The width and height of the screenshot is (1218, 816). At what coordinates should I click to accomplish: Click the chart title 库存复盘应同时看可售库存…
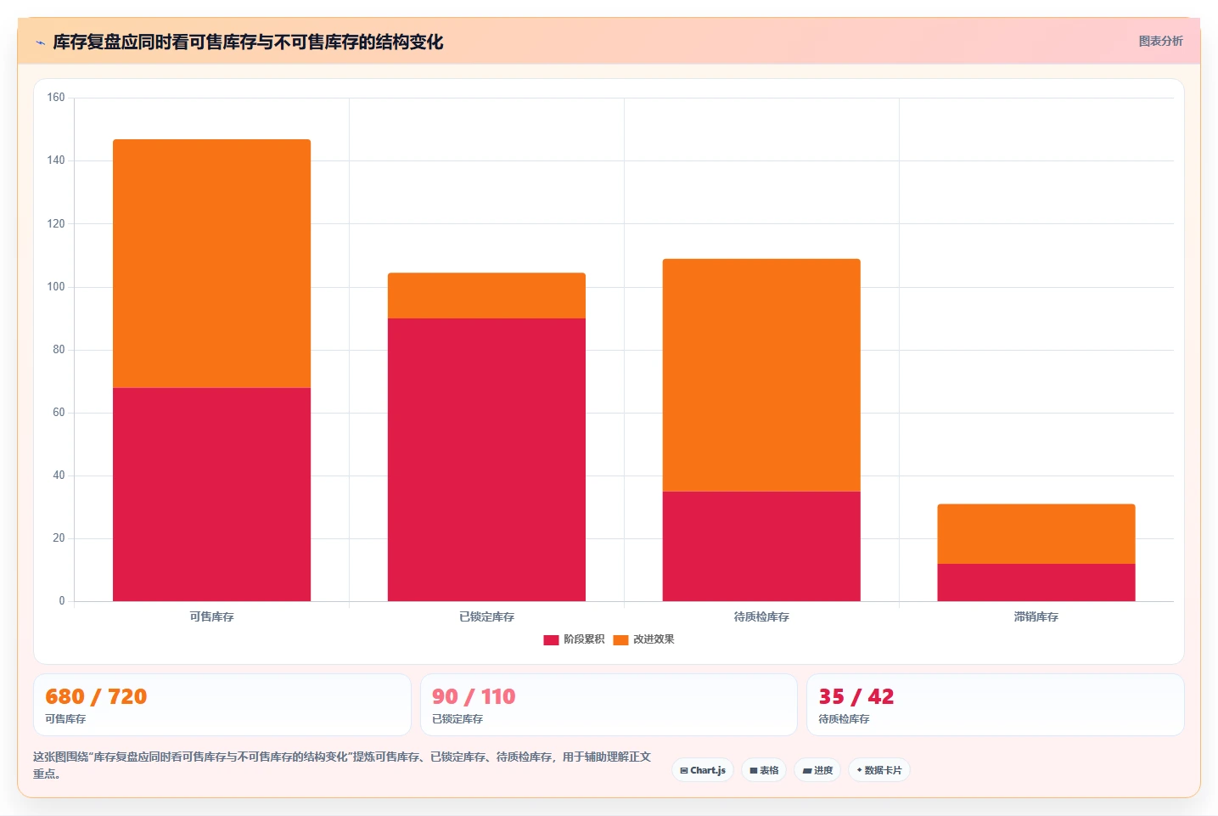click(x=248, y=42)
